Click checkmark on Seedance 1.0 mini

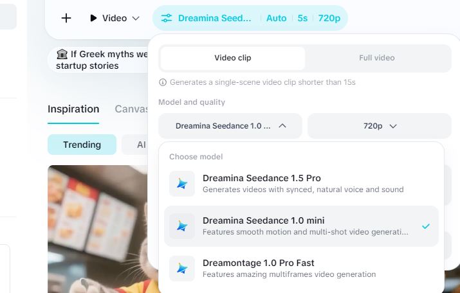(x=426, y=226)
